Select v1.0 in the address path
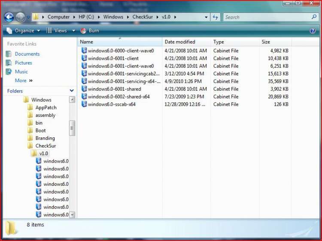This screenshot has height=241, width=322. 166,17
